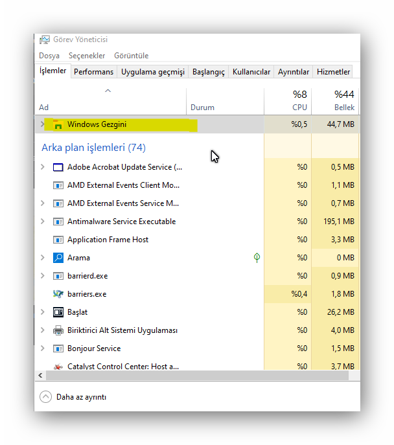Click the %0,4 CPU value of barriers.exe

click(299, 294)
